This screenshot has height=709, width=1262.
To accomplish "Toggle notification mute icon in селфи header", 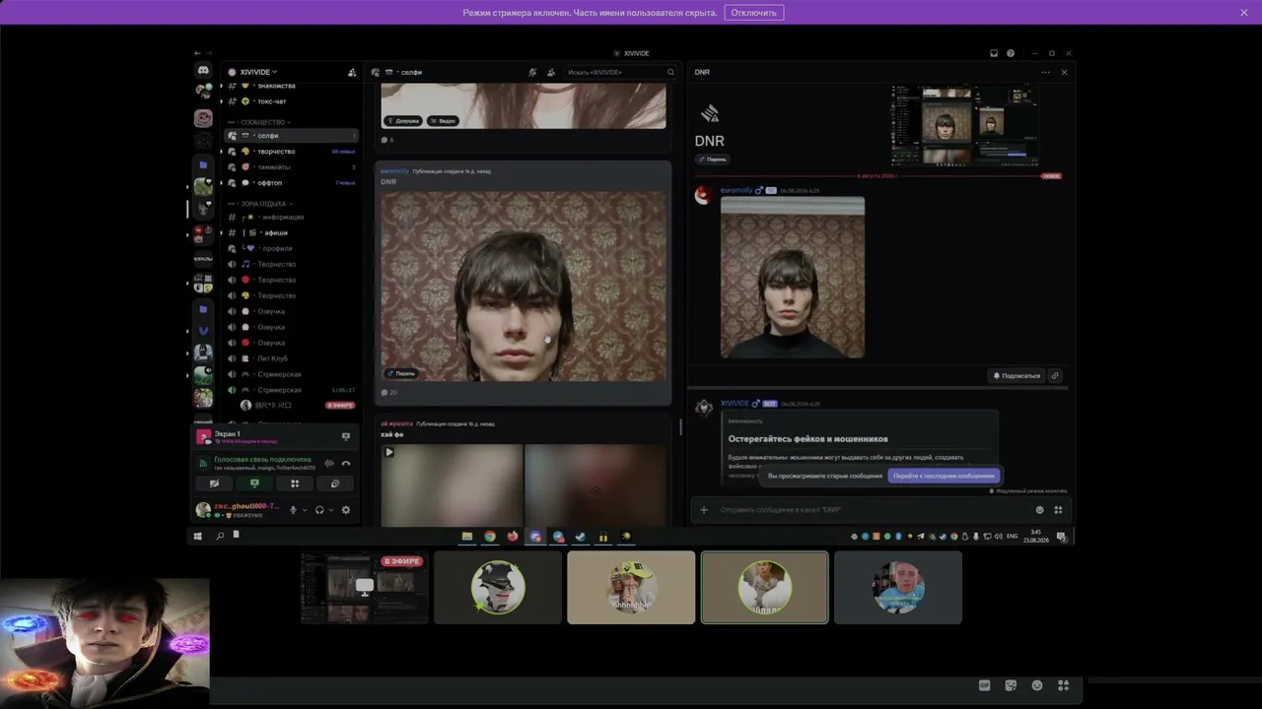I will coord(532,72).
